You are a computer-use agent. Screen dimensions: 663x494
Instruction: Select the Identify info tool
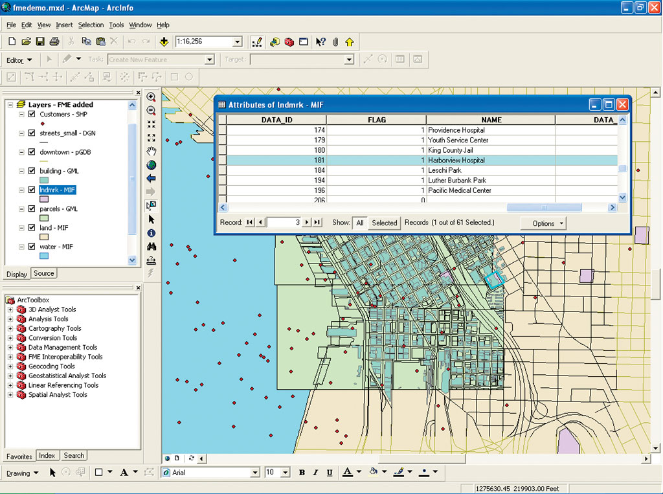coord(152,233)
